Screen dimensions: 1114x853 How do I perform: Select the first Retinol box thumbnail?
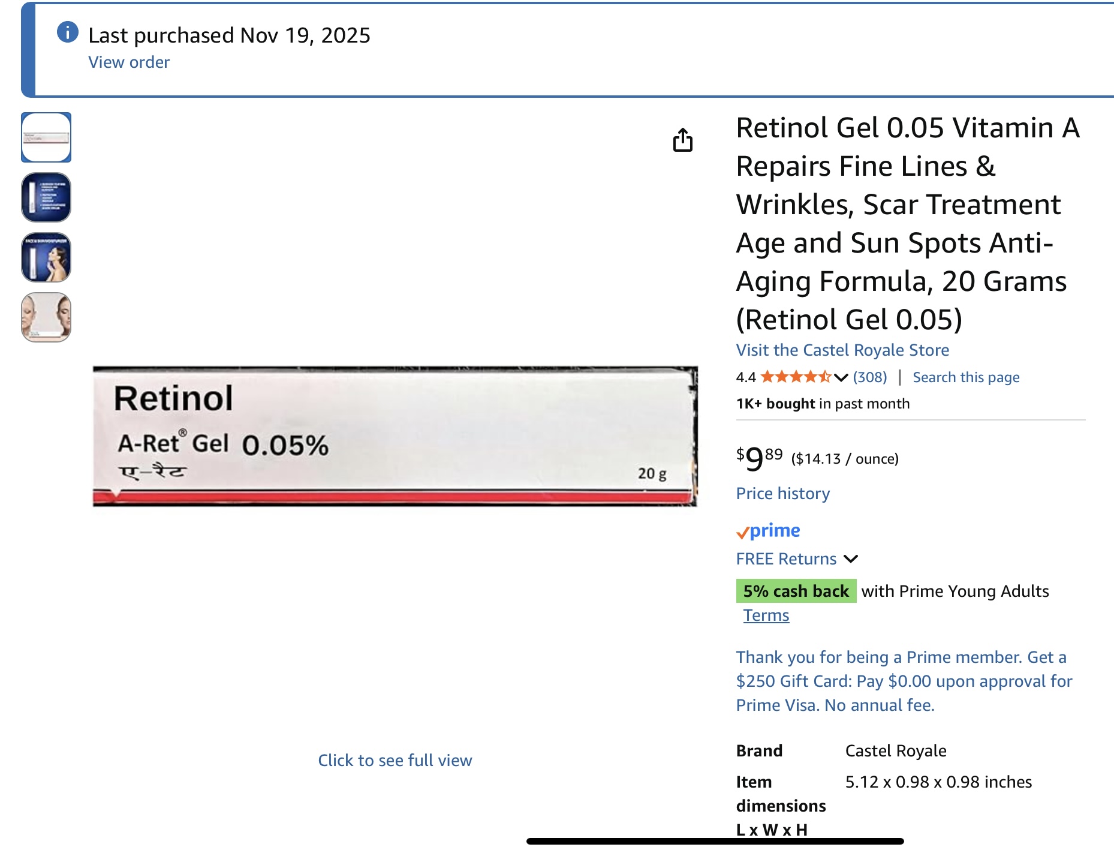46,137
